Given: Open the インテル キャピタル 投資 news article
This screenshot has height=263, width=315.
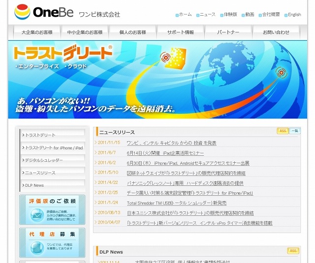Looking at the screenshot, I should pos(171,143).
